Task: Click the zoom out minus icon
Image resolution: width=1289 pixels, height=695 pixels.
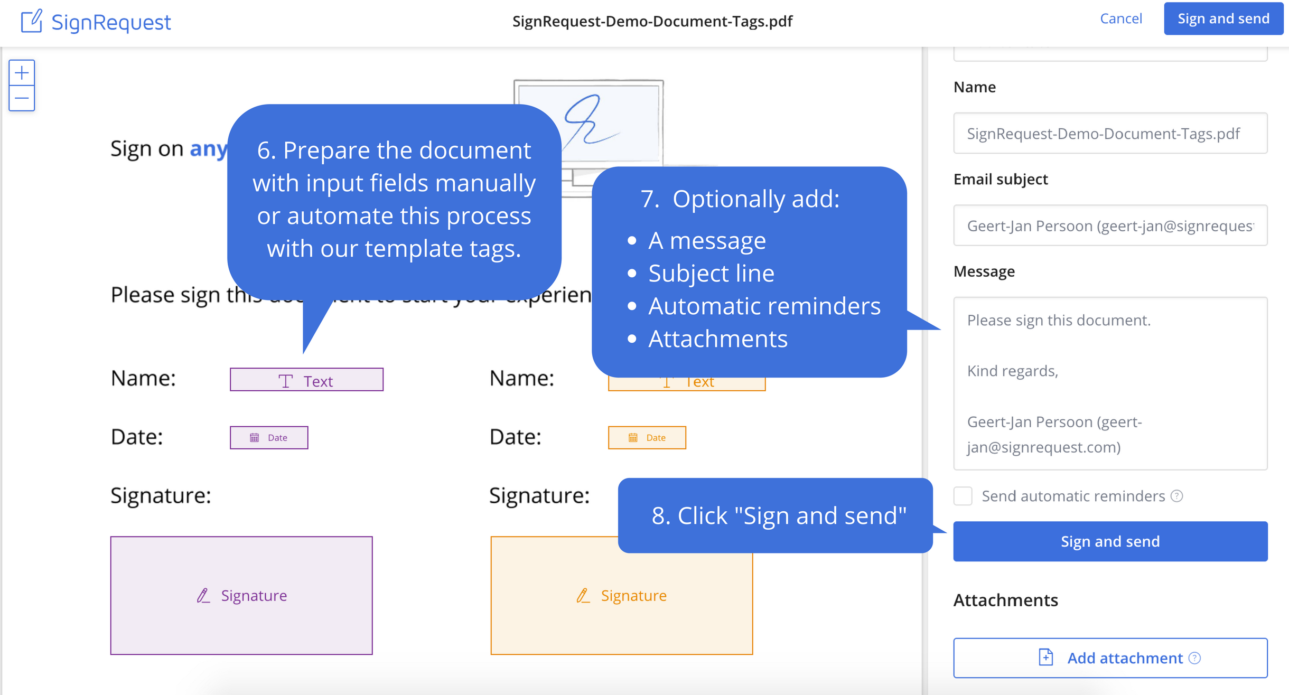Action: click(22, 98)
